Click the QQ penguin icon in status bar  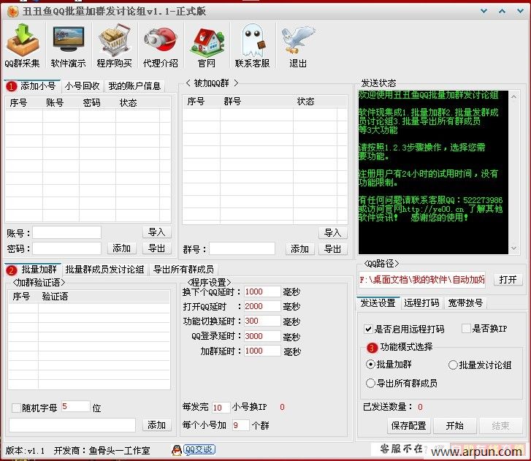click(x=177, y=450)
